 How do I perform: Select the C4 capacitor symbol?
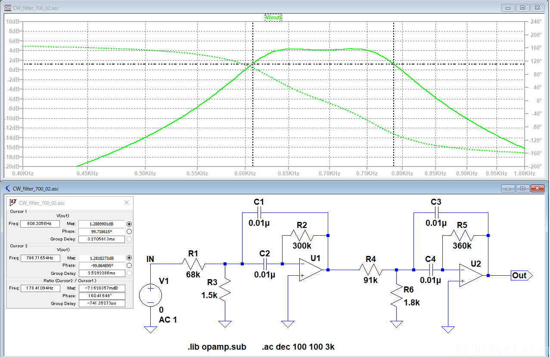(430, 270)
